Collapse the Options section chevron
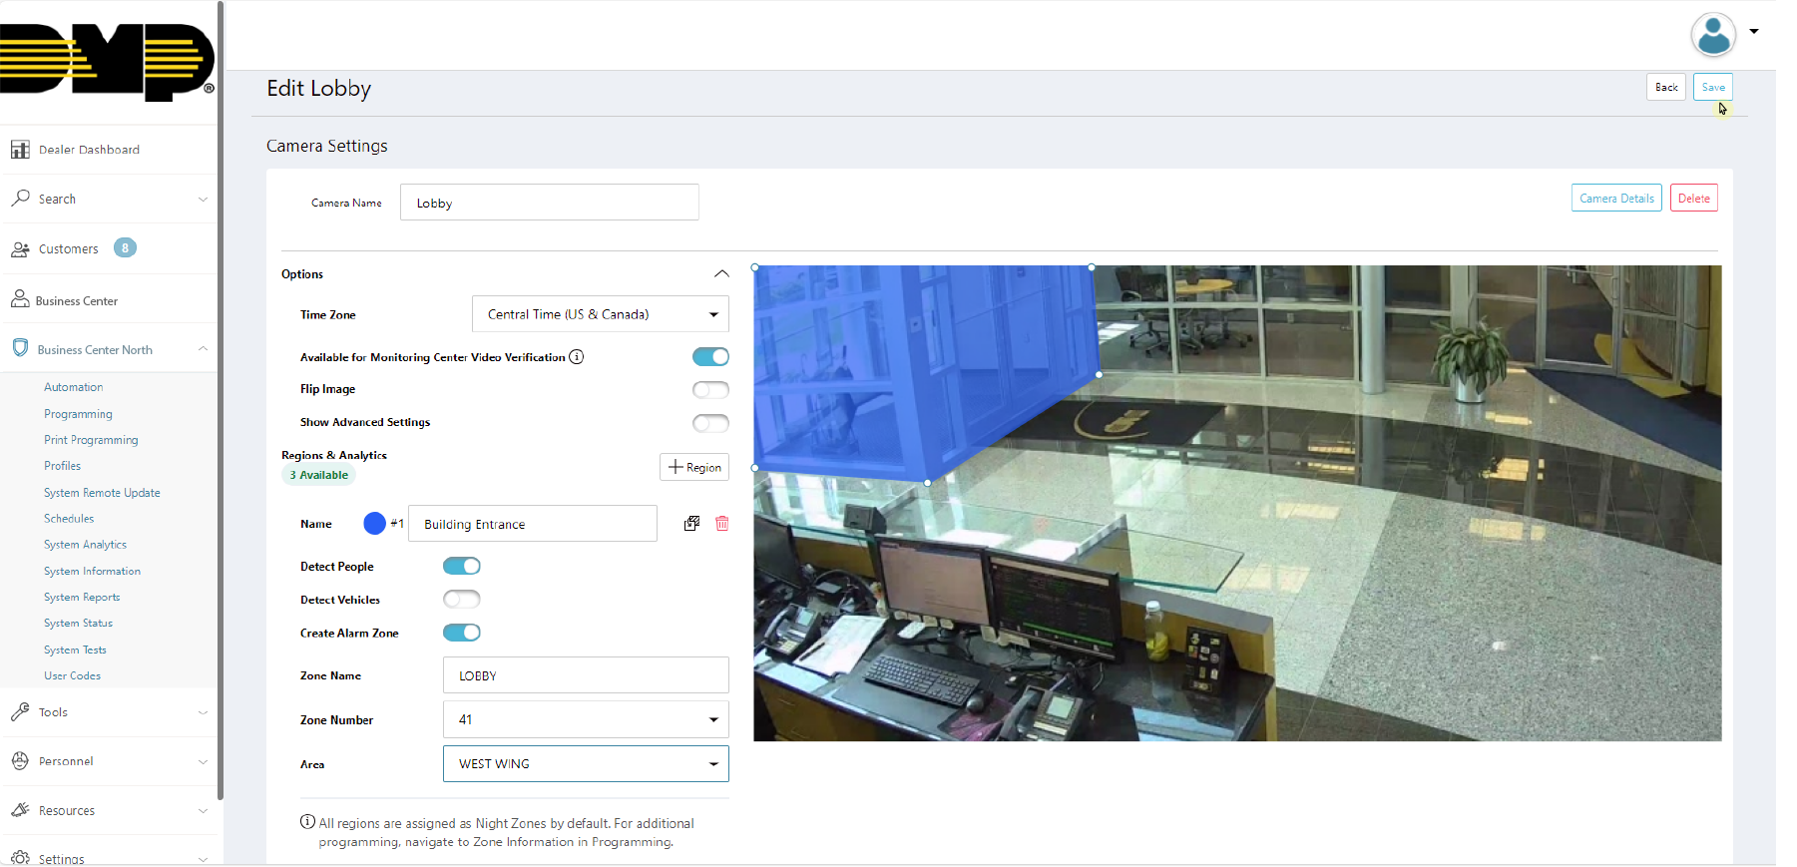Image resolution: width=1797 pixels, height=867 pixels. [x=721, y=274]
